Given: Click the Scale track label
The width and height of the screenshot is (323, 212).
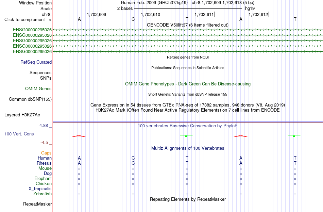Looking at the screenshot, I should tap(46, 9).
